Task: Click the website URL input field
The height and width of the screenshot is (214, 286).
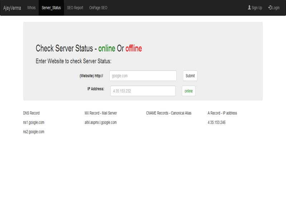Action: pyautogui.click(x=143, y=76)
